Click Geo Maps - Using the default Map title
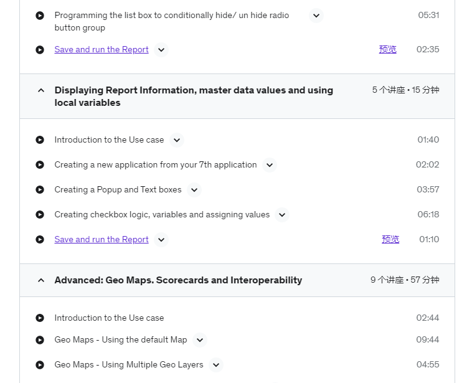This screenshot has height=383, width=472. click(121, 339)
